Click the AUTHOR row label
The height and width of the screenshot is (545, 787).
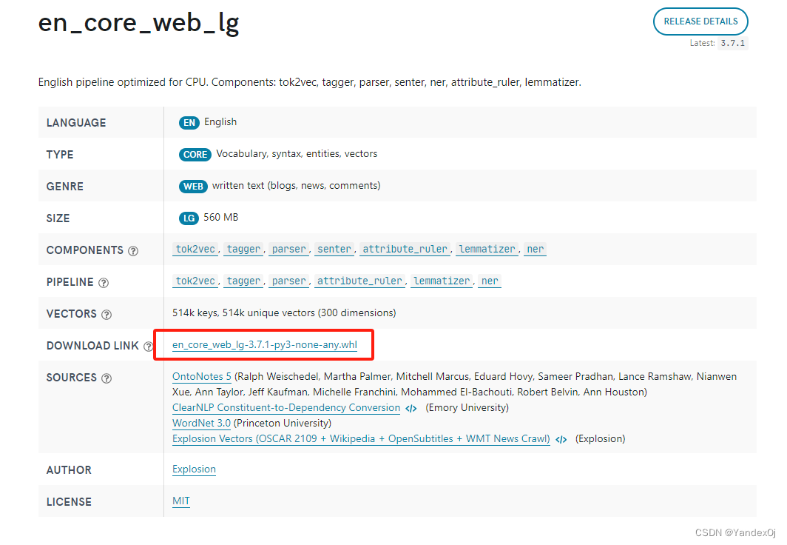(69, 470)
